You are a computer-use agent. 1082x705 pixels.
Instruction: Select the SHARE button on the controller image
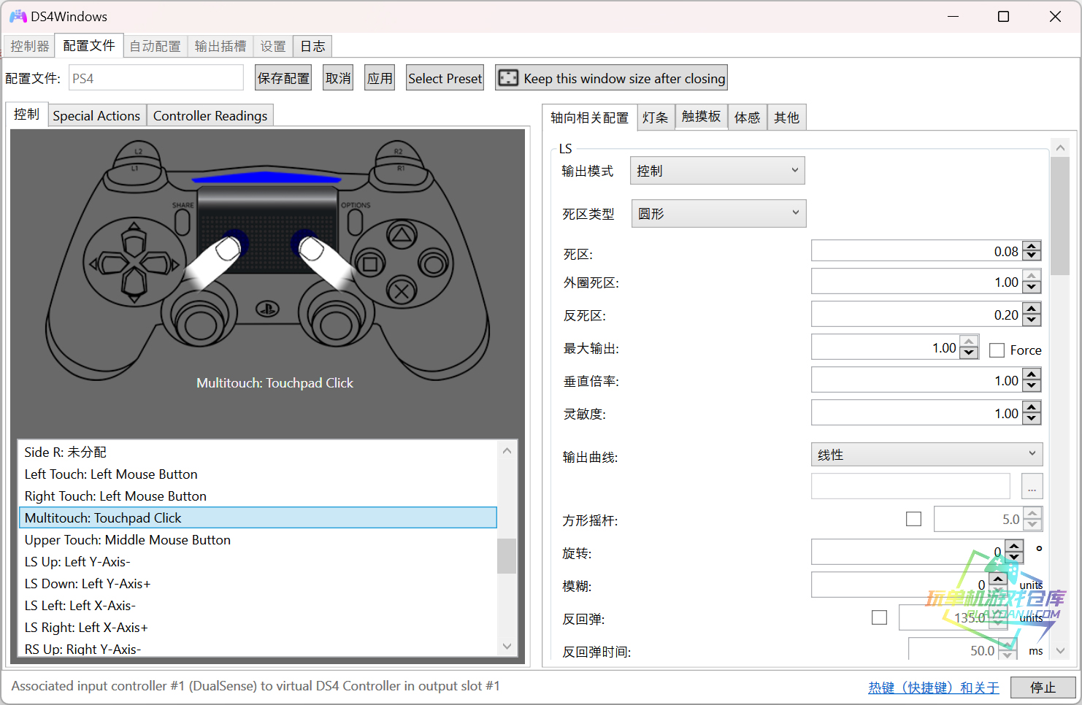tap(183, 220)
